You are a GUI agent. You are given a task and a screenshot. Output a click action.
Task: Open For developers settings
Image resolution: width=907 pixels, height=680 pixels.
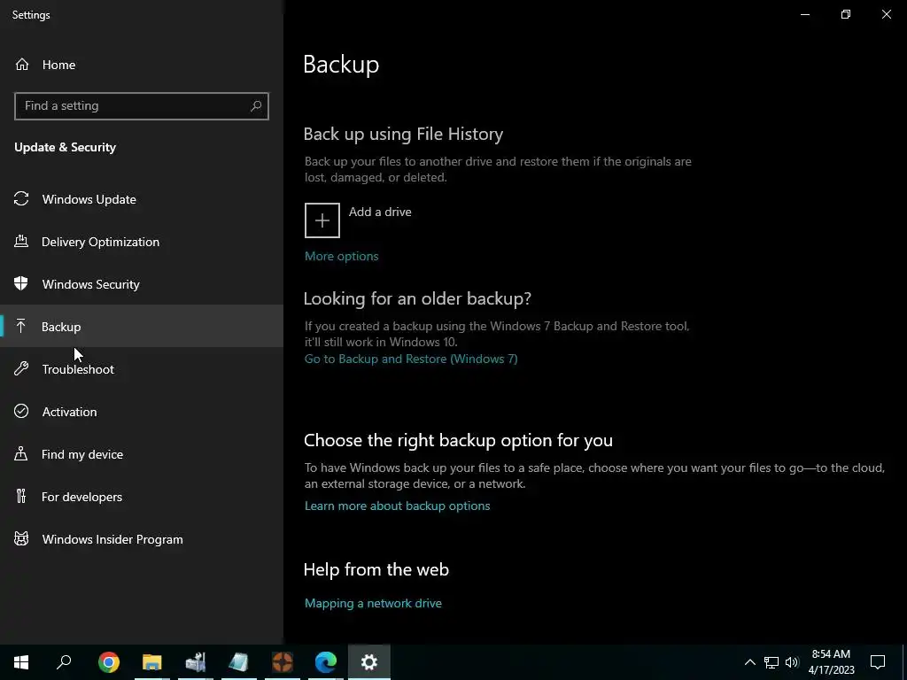coord(142,497)
